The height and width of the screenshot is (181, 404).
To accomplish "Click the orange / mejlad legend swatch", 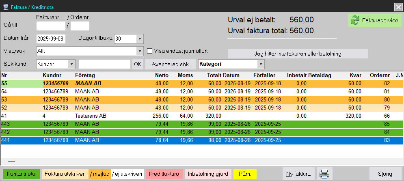I will (100, 174).
